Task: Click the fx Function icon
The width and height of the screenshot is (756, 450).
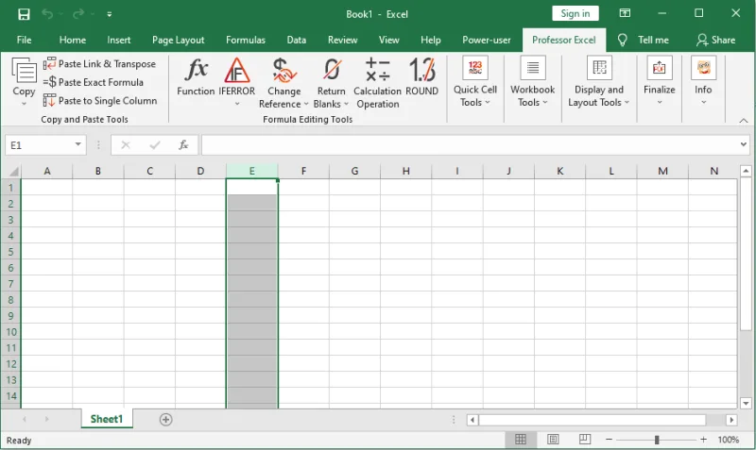Action: click(196, 70)
